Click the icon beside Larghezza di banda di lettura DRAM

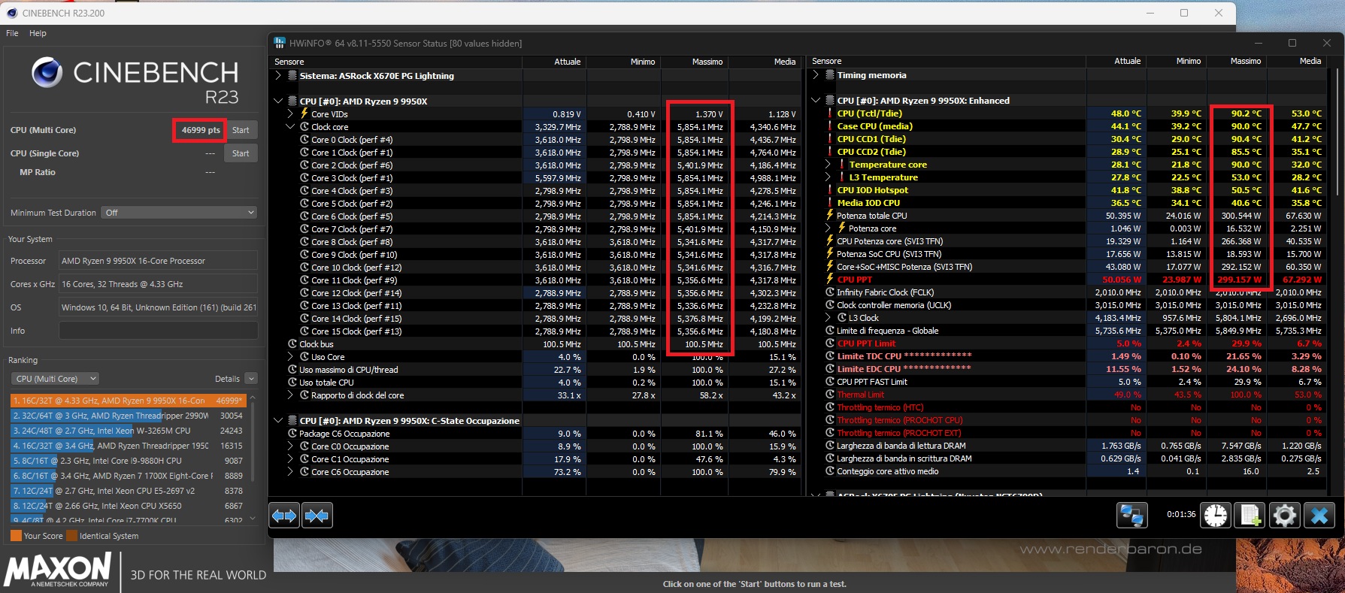(830, 446)
